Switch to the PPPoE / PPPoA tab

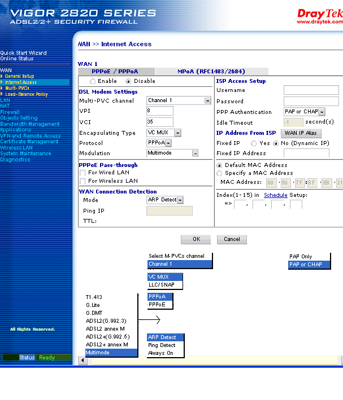point(116,72)
